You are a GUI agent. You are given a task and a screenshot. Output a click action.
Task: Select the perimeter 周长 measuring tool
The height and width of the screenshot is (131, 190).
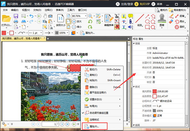click(x=180, y=21)
